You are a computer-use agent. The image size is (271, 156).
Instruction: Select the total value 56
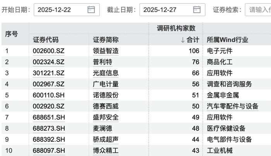pyautogui.click(x=196, y=84)
